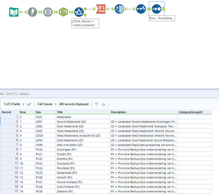Select record number 1 row header

pyautogui.click(x=10, y=117)
